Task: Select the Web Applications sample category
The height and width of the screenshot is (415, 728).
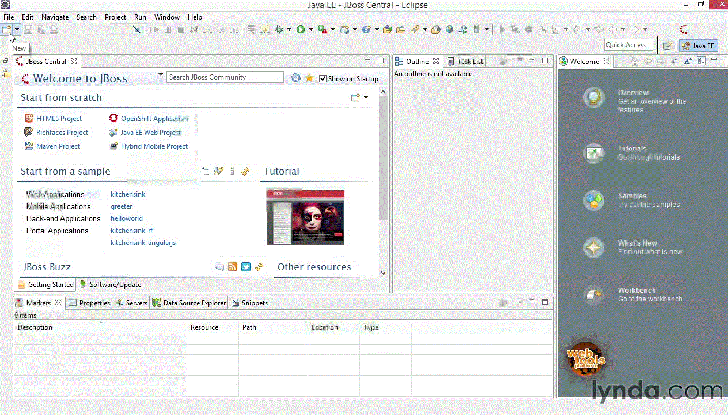Action: (x=55, y=194)
